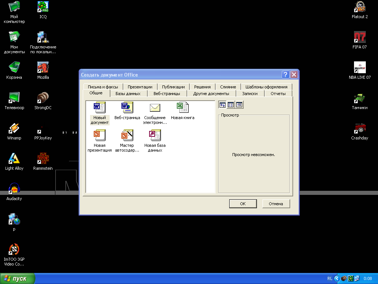Select ImTOO 3GP Video Converter shortcut
378x284 pixels.
click(x=14, y=255)
